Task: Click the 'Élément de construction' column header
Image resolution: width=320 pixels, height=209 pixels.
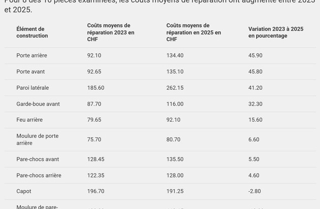Action: (x=32, y=32)
